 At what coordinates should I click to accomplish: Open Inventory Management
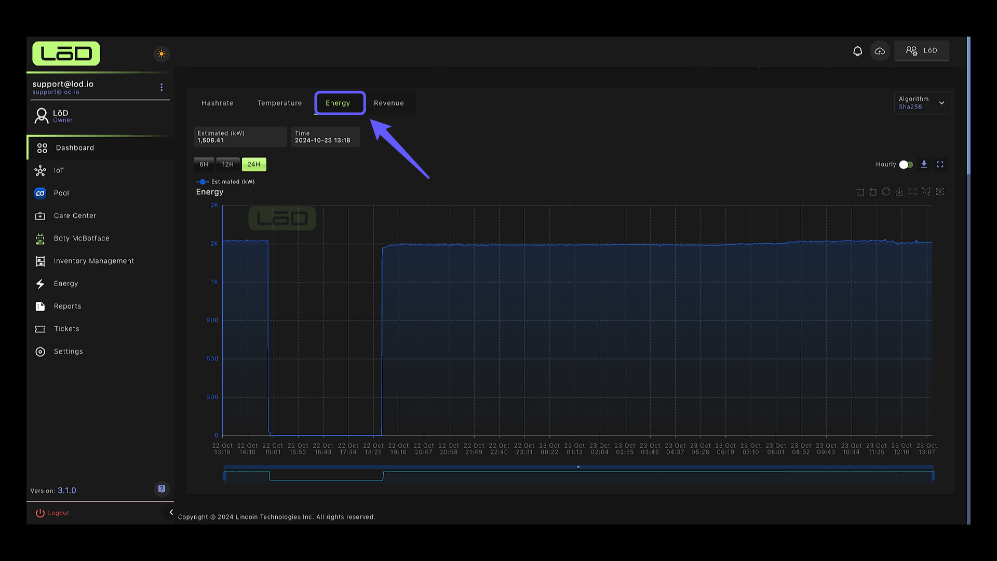pyautogui.click(x=100, y=261)
